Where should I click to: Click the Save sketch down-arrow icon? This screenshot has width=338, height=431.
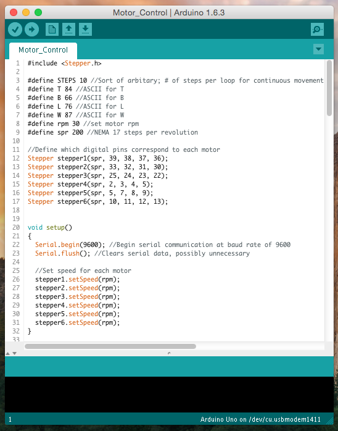[x=85, y=30]
